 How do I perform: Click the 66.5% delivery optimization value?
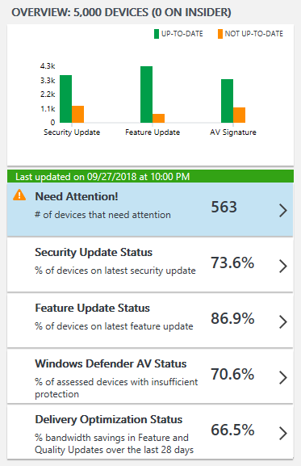click(x=232, y=430)
